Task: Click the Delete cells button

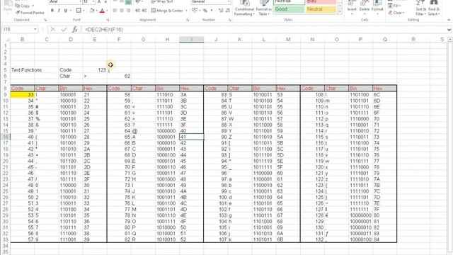Action: 365,8
